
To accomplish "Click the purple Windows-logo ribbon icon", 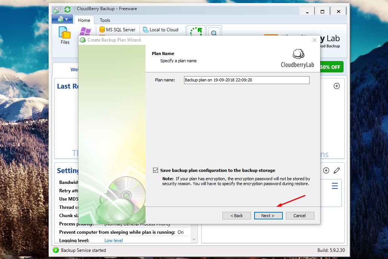I will click(x=85, y=31).
